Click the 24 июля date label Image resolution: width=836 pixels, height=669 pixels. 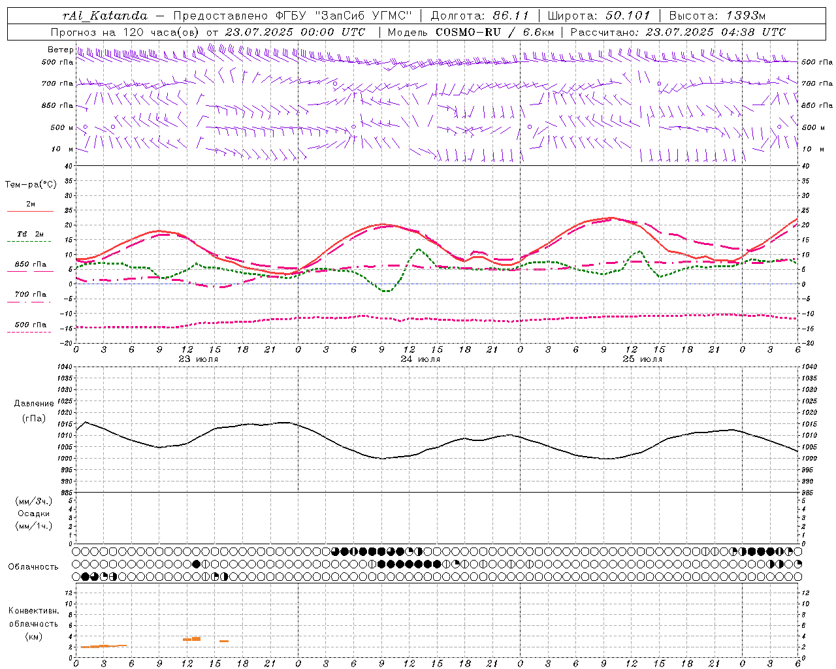click(x=421, y=359)
